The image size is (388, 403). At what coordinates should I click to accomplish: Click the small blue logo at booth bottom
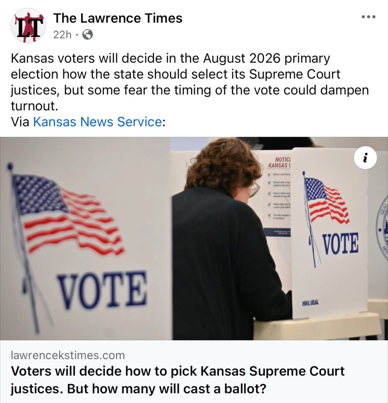pos(311,303)
